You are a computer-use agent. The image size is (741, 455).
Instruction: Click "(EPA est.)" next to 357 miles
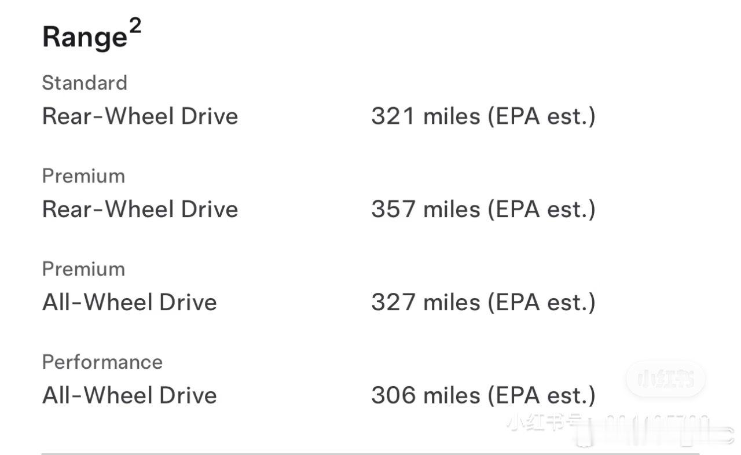(541, 210)
